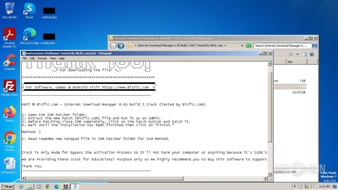
Task: Click the network status tray icon
Action: [x=307, y=187]
